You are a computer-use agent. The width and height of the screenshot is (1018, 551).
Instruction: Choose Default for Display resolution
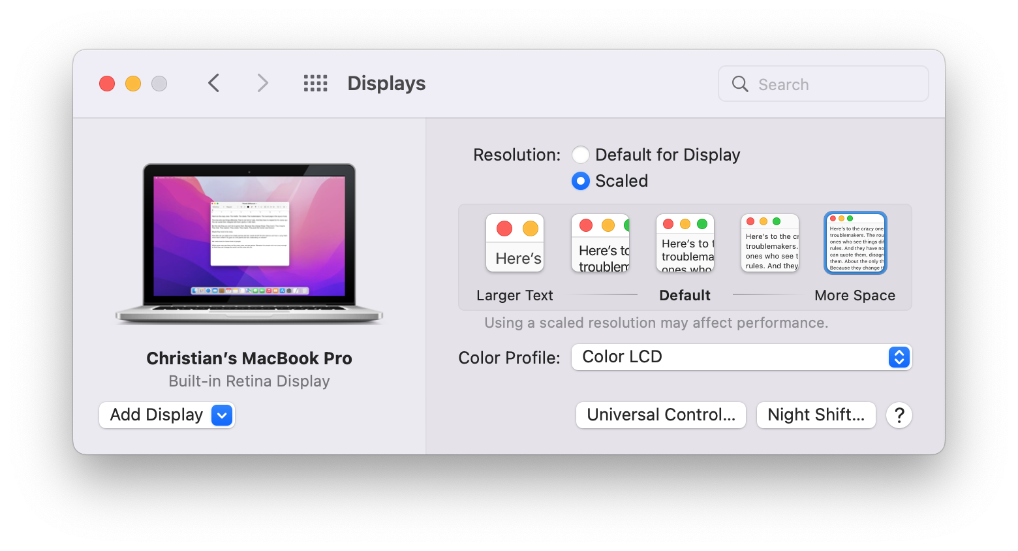(x=581, y=155)
